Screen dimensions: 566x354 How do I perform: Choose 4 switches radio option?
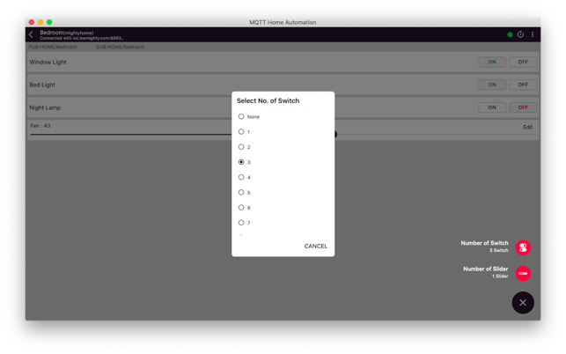click(241, 177)
